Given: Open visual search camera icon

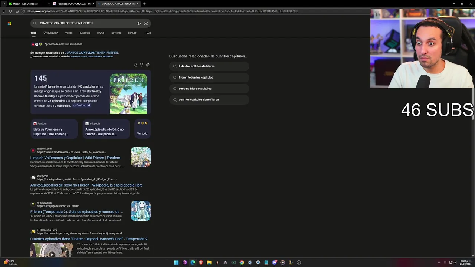Looking at the screenshot, I should tap(146, 23).
